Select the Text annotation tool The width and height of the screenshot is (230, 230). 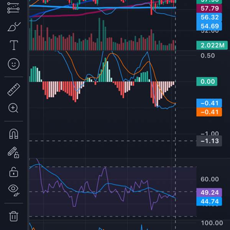(x=14, y=45)
